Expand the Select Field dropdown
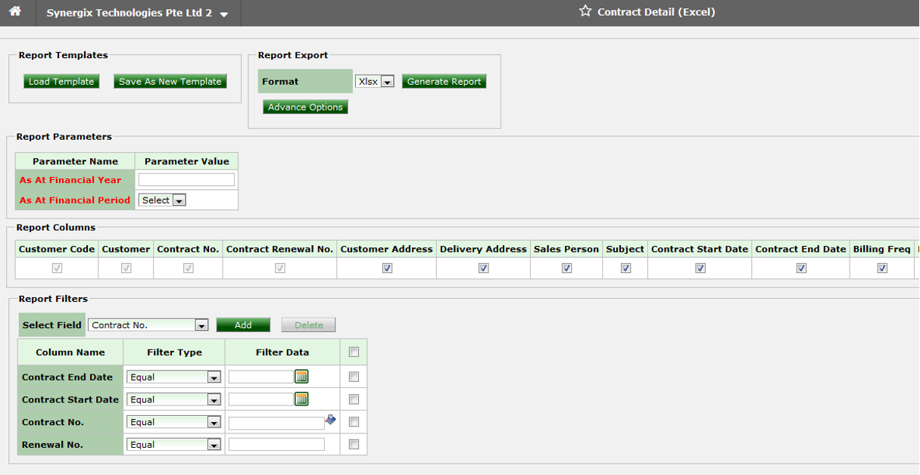Viewport: 920px width, 475px height. [x=201, y=324]
